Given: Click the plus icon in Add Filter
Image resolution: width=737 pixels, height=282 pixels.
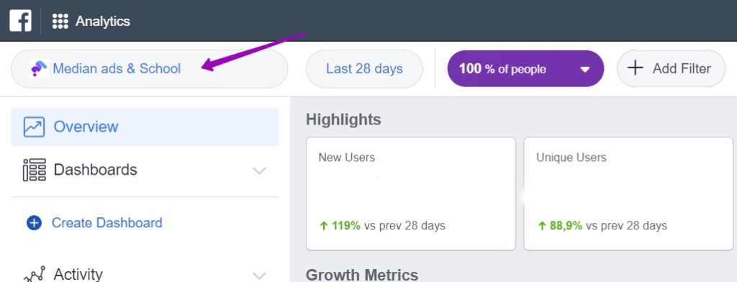Looking at the screenshot, I should (x=635, y=68).
